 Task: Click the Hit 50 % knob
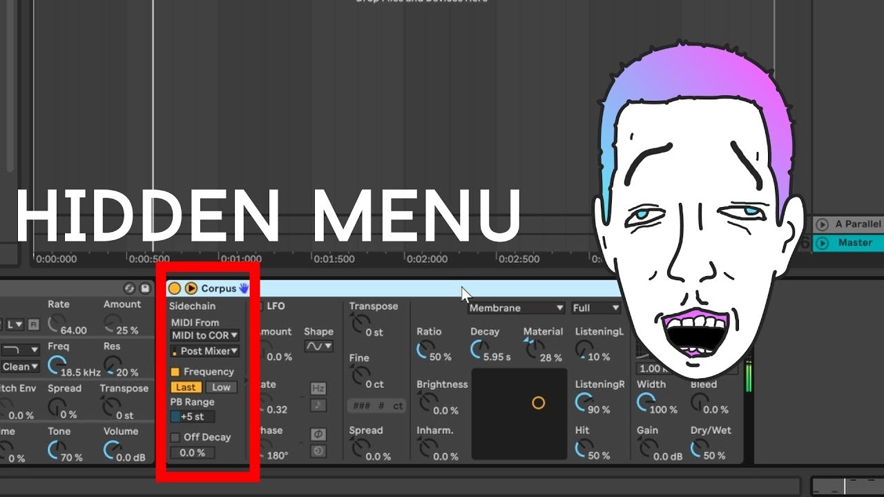(x=584, y=447)
